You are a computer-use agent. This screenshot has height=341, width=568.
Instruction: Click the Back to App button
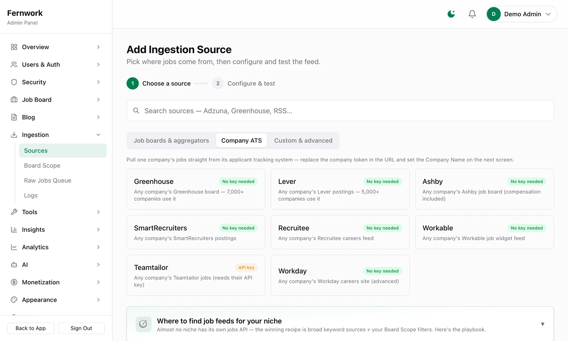(31, 328)
